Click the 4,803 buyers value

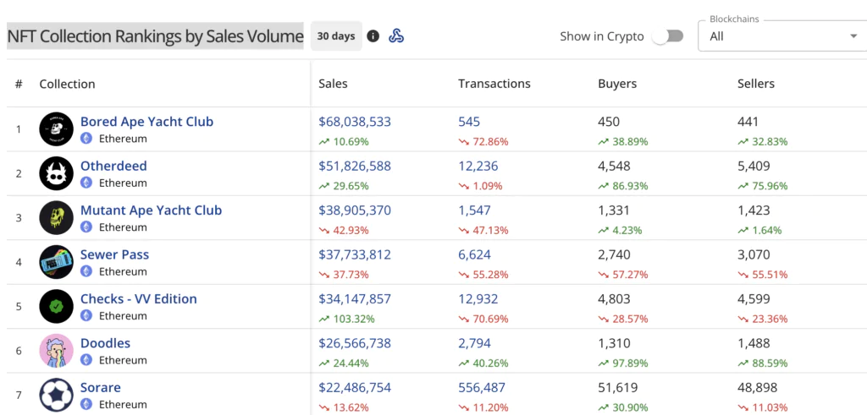[x=614, y=298]
